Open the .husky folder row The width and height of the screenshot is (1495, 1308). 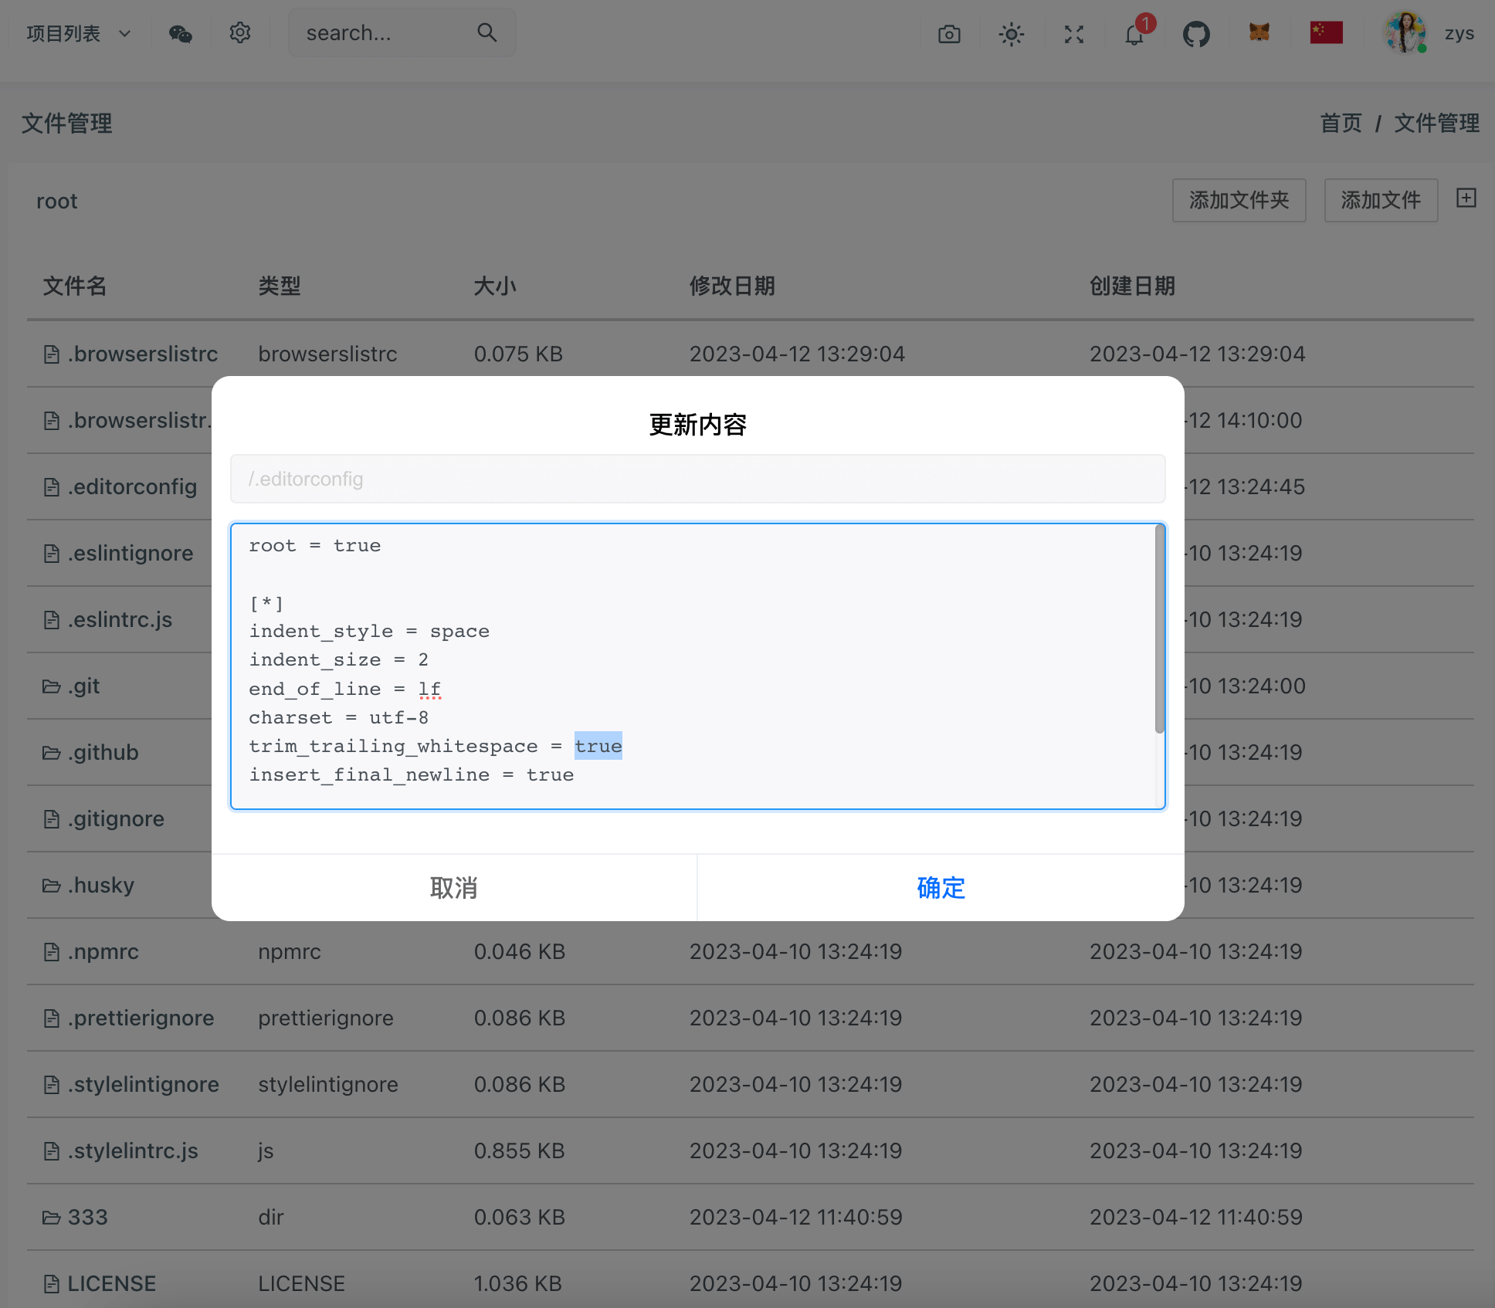click(x=100, y=885)
